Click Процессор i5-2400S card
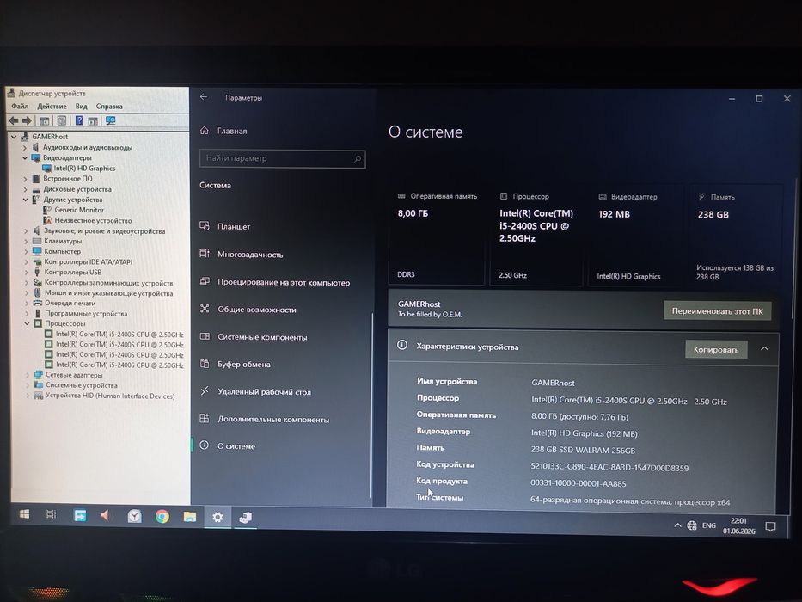Image resolution: width=802 pixels, height=602 pixels. (x=536, y=236)
